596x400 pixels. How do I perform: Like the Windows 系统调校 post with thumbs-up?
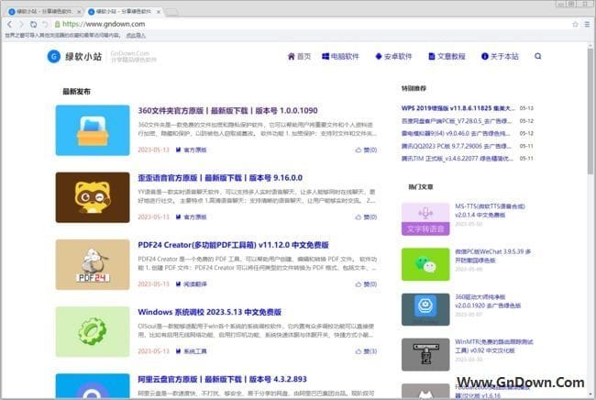coord(358,351)
